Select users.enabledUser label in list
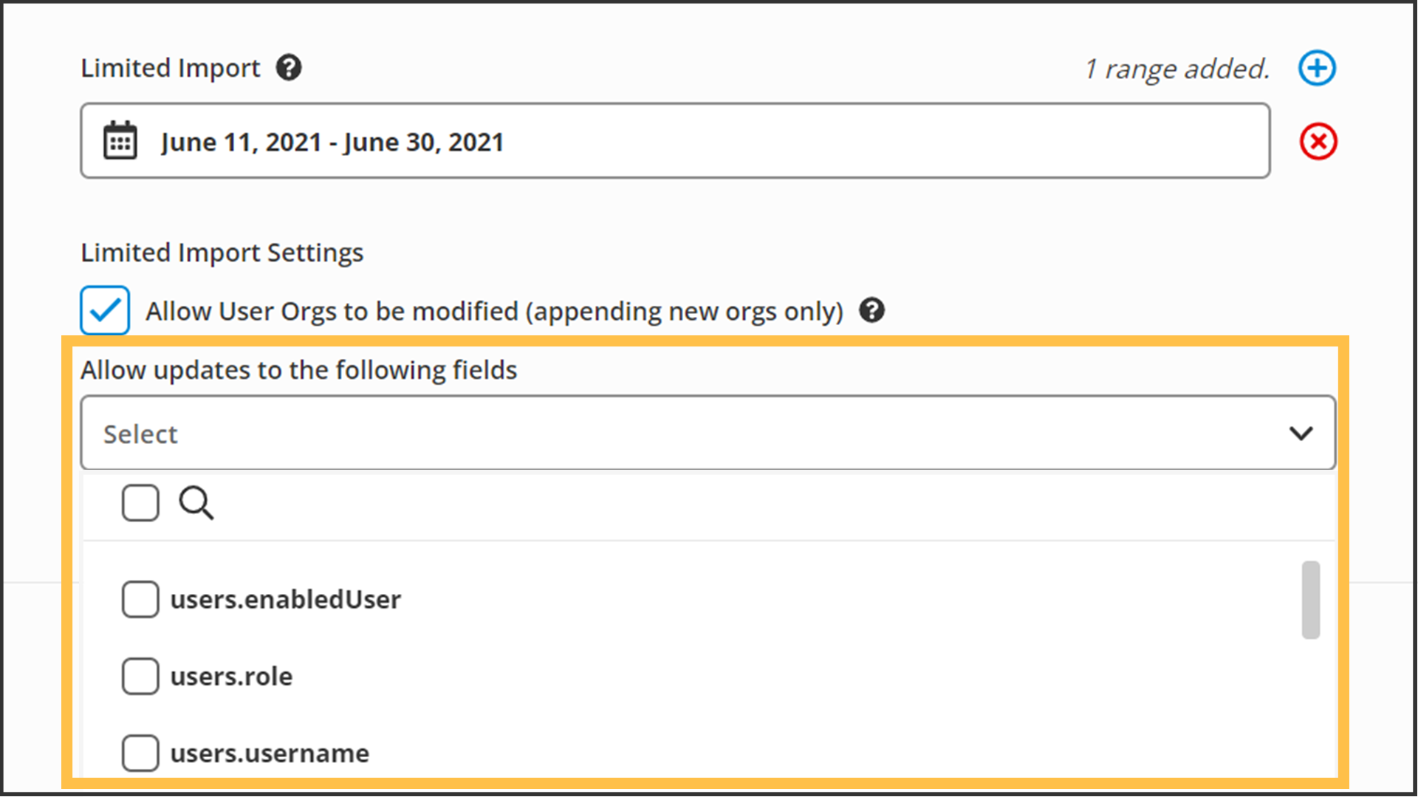This screenshot has width=1418, height=797. [x=286, y=599]
